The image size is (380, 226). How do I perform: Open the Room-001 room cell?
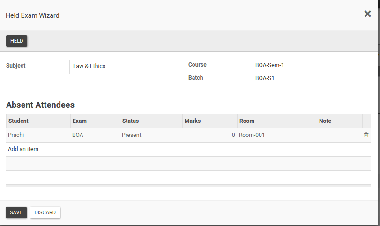pos(252,135)
